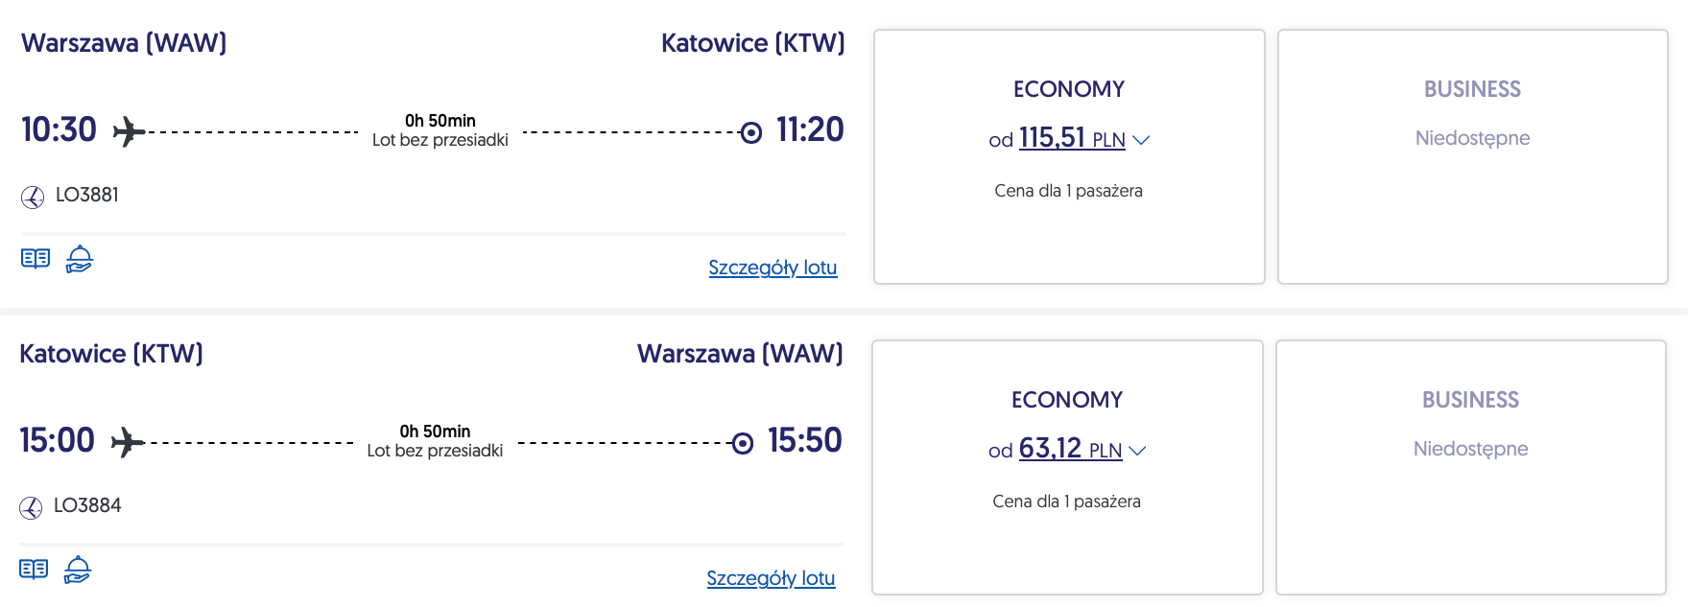Open Szczegóły lotu for Warszawa to Katowice flight
Screen dimensions: 1688x607
[x=773, y=268]
